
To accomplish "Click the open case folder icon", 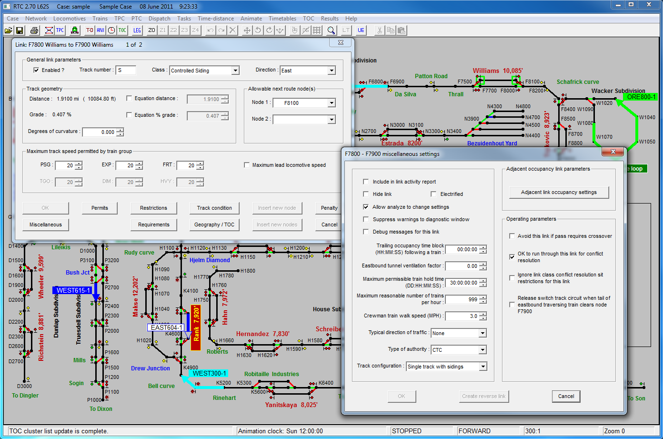I will tap(9, 31).
